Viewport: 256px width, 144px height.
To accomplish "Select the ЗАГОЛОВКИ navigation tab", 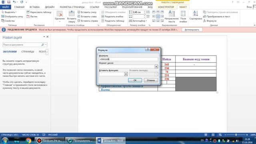I will (10, 52).
